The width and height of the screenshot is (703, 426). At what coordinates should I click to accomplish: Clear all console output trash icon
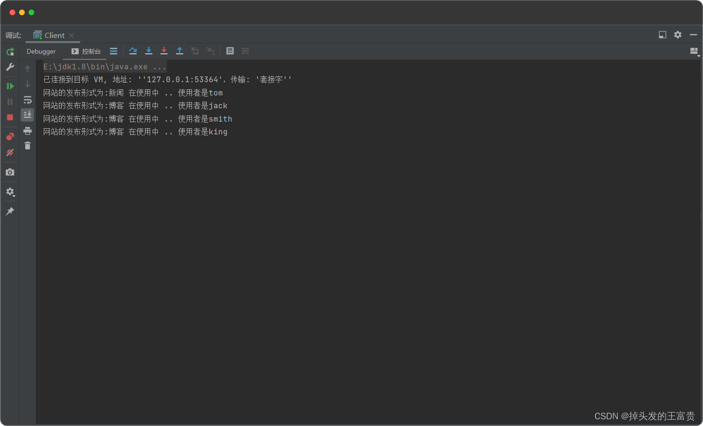pyautogui.click(x=28, y=146)
